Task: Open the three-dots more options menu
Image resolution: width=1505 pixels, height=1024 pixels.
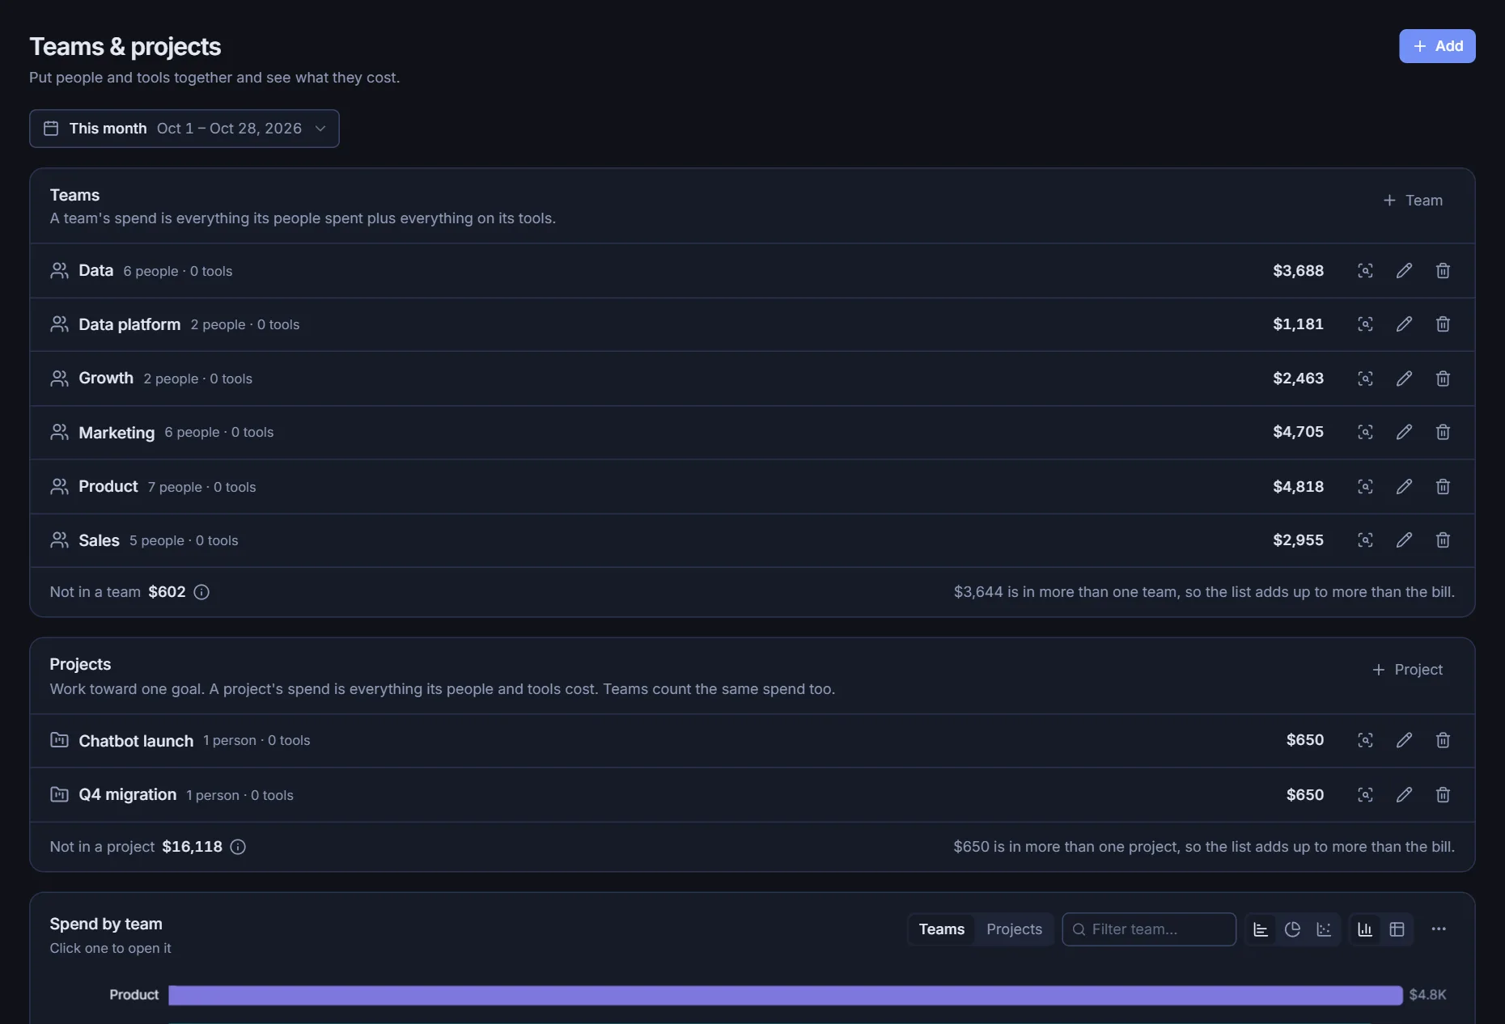Action: coord(1439,929)
